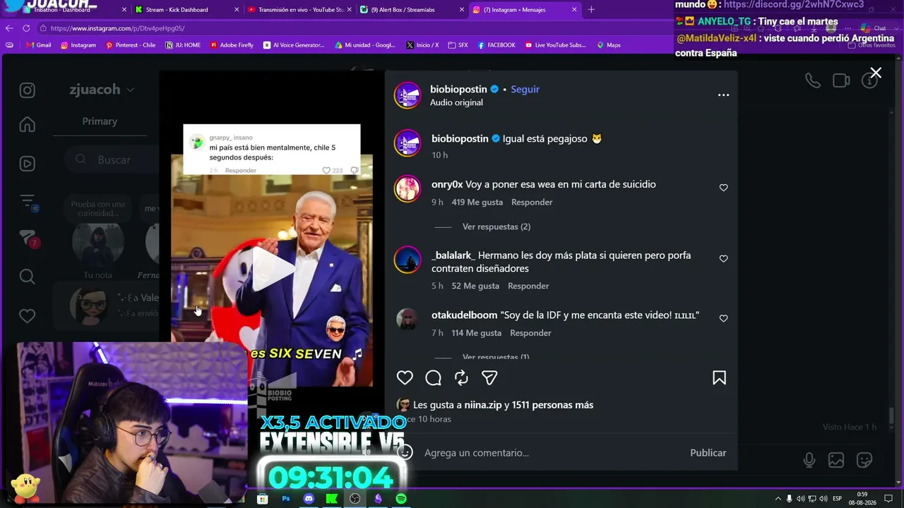Open a new browser tab with the plus button
Image resolution: width=904 pixels, height=508 pixels.
(591, 10)
